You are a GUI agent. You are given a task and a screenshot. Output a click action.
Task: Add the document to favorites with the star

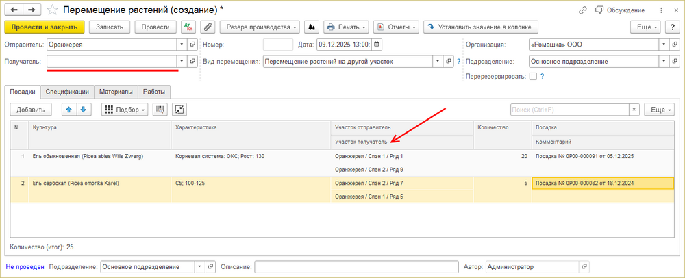tap(53, 10)
